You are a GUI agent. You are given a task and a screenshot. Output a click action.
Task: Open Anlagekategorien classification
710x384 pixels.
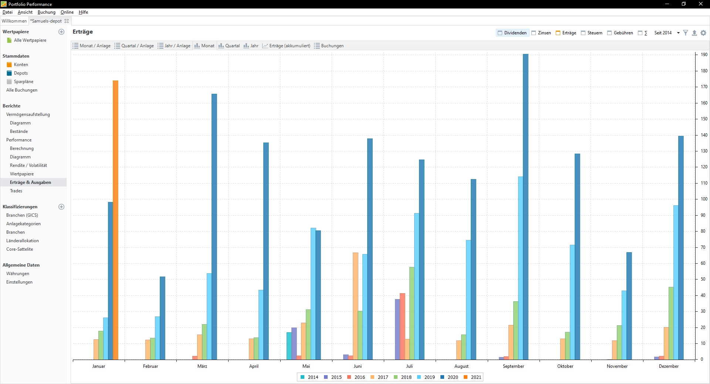pos(23,224)
